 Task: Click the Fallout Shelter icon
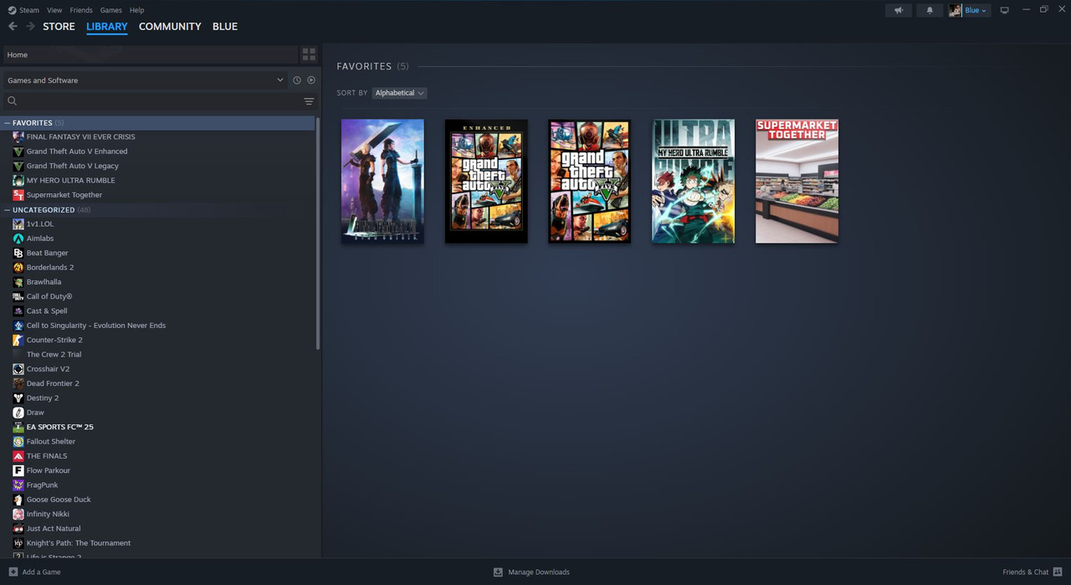(18, 442)
